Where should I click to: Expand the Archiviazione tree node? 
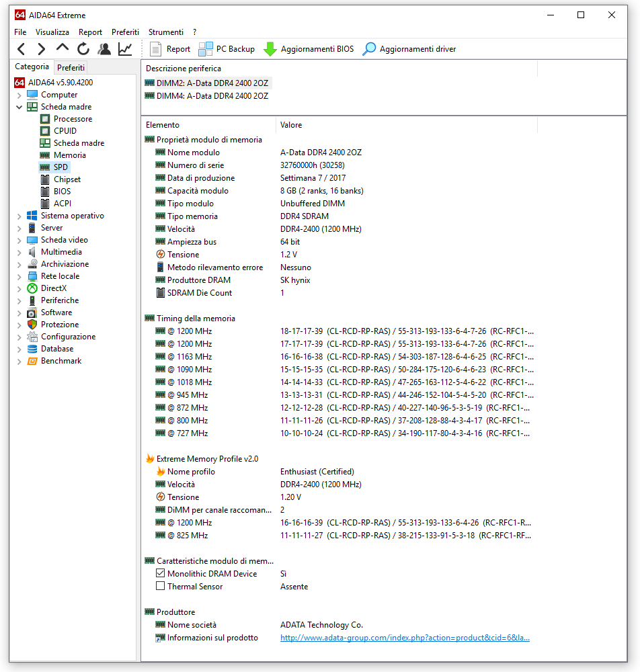(19, 264)
